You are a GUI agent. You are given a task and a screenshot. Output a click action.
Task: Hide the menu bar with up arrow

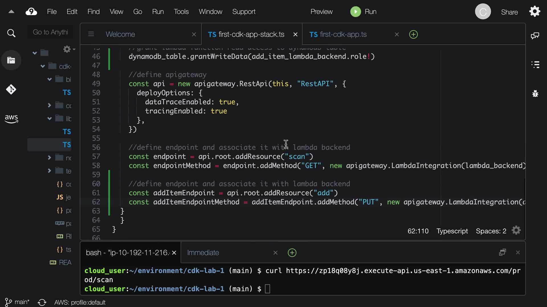coord(11,12)
